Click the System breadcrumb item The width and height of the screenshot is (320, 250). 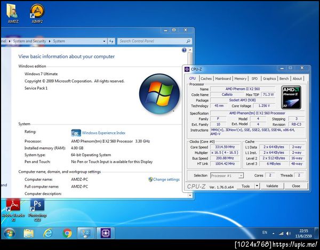click(59, 41)
